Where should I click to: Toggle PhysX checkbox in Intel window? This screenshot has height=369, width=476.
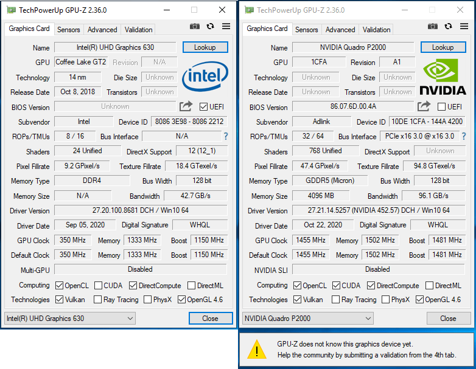click(x=147, y=300)
